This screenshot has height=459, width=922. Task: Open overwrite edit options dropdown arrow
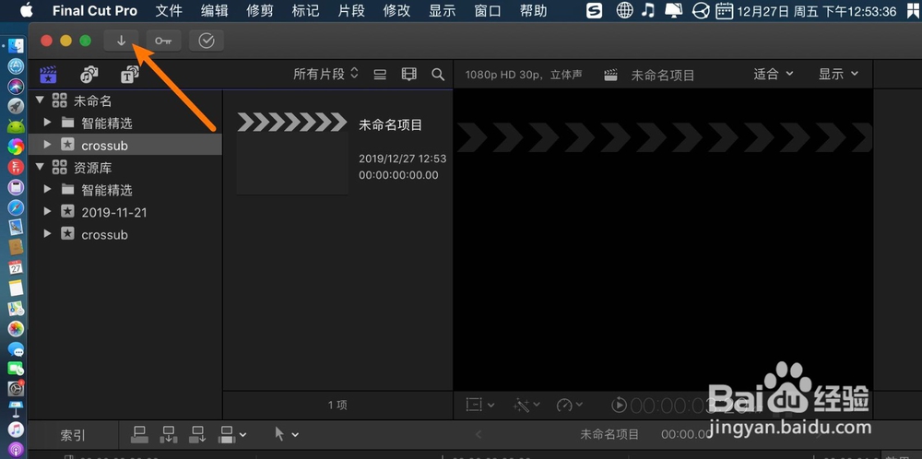pyautogui.click(x=242, y=435)
